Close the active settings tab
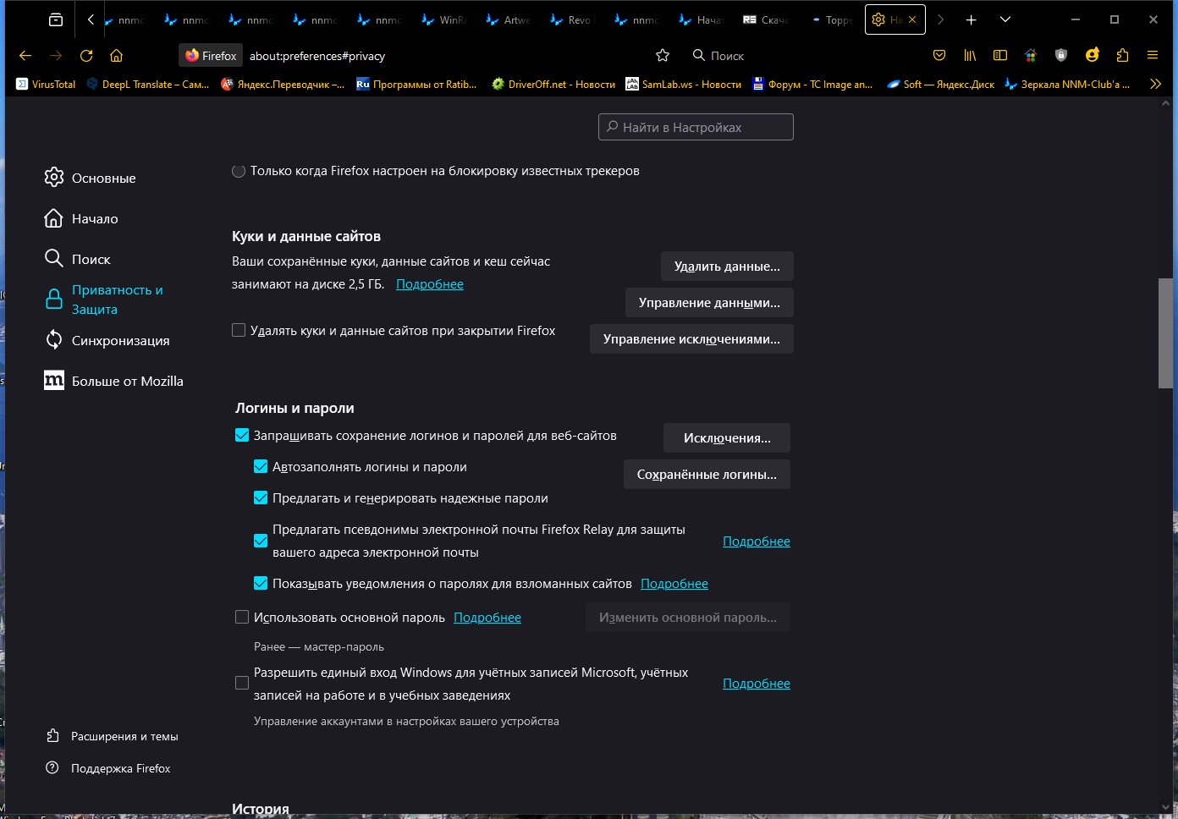Image resolution: width=1178 pixels, height=819 pixels. [x=912, y=19]
